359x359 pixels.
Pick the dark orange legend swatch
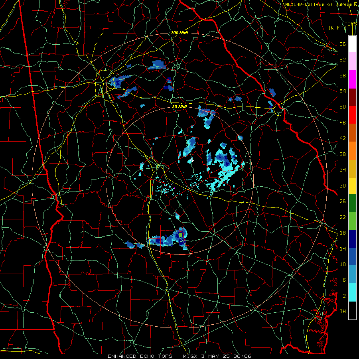click(352, 132)
